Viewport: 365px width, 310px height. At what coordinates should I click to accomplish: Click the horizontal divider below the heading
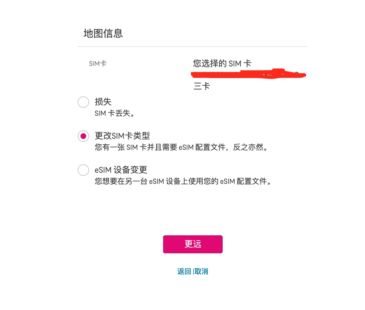(x=193, y=46)
